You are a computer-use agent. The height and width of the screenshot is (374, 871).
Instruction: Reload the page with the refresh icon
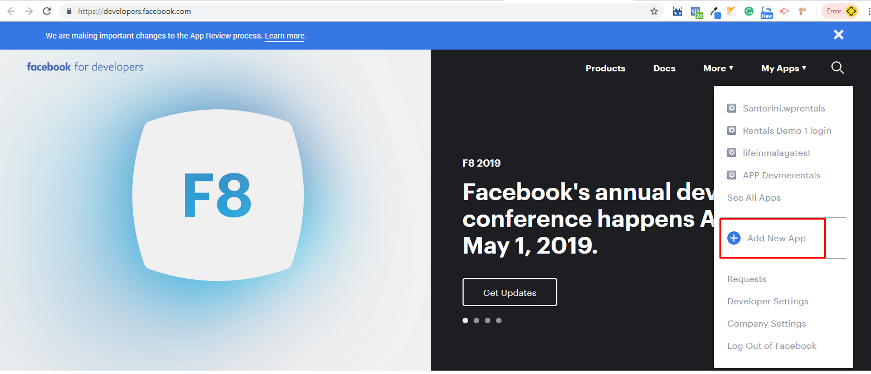pyautogui.click(x=47, y=11)
